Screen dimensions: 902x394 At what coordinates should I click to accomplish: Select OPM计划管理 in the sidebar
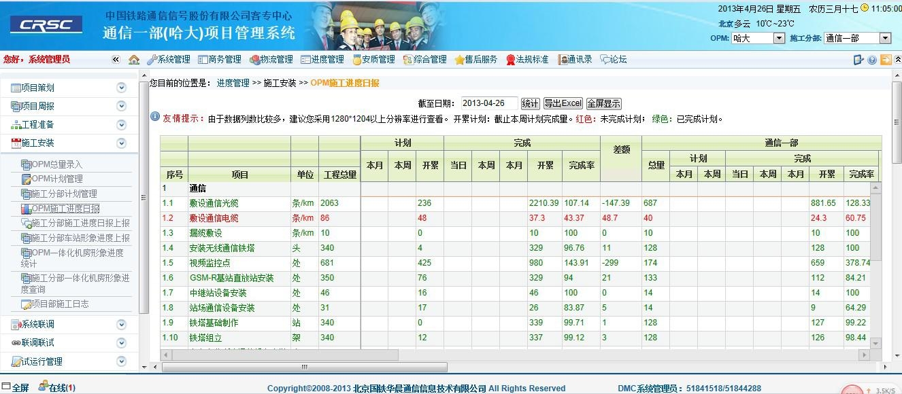coord(56,179)
